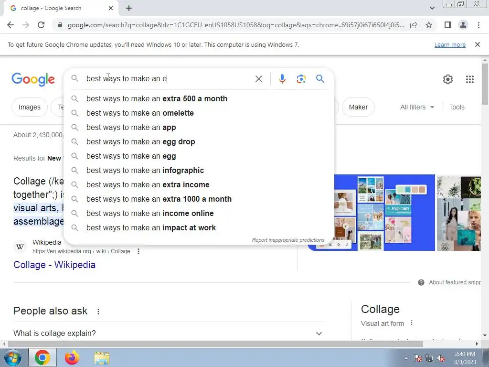Reload the page with refresh icon
489x367 pixels.
[41, 25]
